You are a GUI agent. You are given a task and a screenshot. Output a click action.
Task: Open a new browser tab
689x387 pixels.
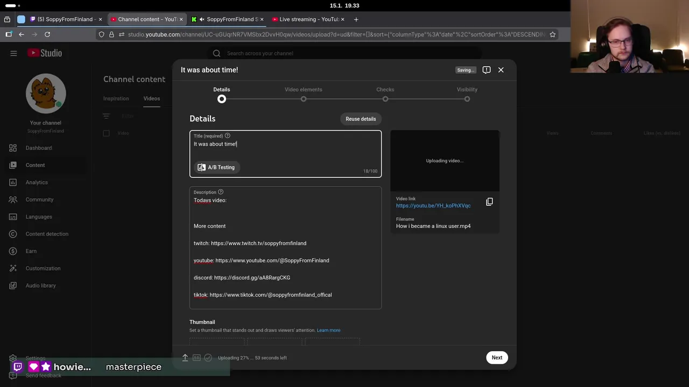click(x=356, y=19)
